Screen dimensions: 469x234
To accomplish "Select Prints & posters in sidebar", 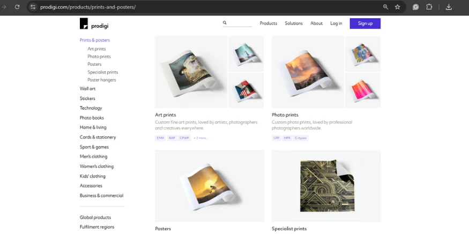I will tap(95, 40).
